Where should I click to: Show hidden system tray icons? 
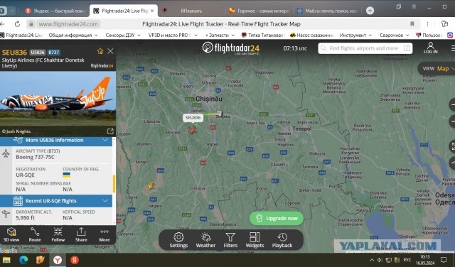point(371,260)
